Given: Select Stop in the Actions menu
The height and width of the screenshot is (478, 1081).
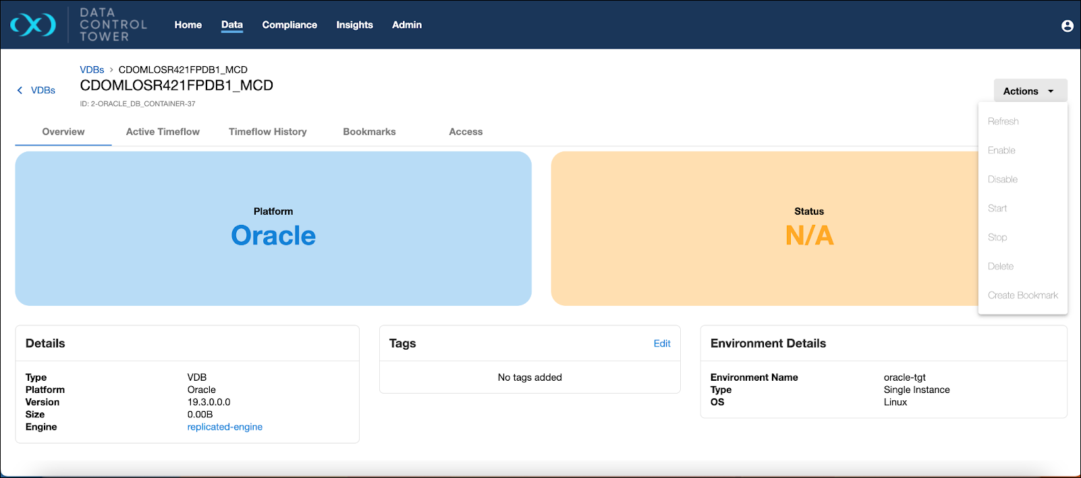Looking at the screenshot, I should coord(997,238).
